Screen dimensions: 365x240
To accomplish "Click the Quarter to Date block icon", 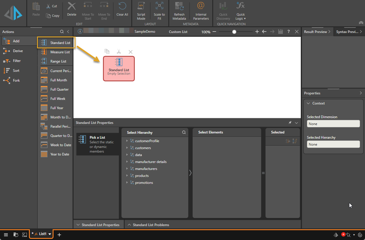I will [x=44, y=136].
